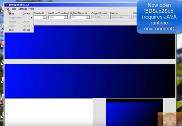
Task: Click the BDSup2Sub title bar icon
Action: 6,4
